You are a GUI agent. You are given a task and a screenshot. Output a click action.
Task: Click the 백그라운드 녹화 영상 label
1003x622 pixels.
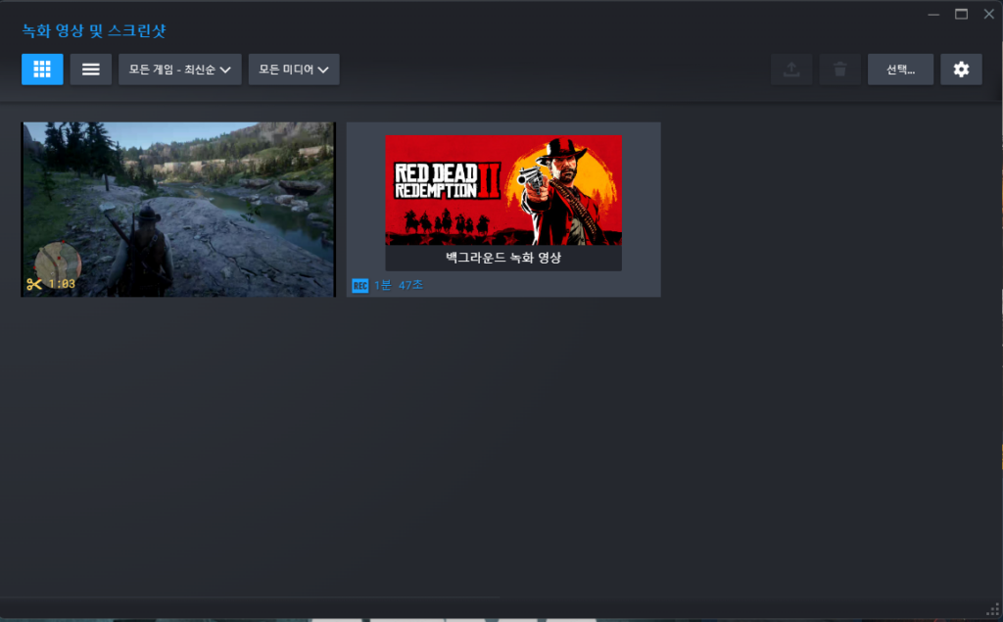[503, 260]
